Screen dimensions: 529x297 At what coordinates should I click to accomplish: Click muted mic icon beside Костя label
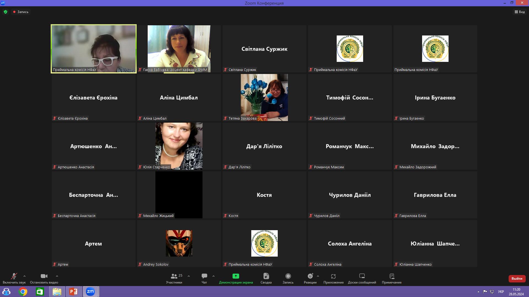225,216
